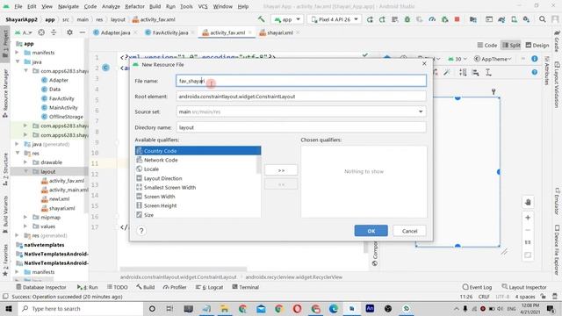Expand the mipmap folder
Image resolution: width=562 pixels, height=316 pixels.
tap(25, 217)
